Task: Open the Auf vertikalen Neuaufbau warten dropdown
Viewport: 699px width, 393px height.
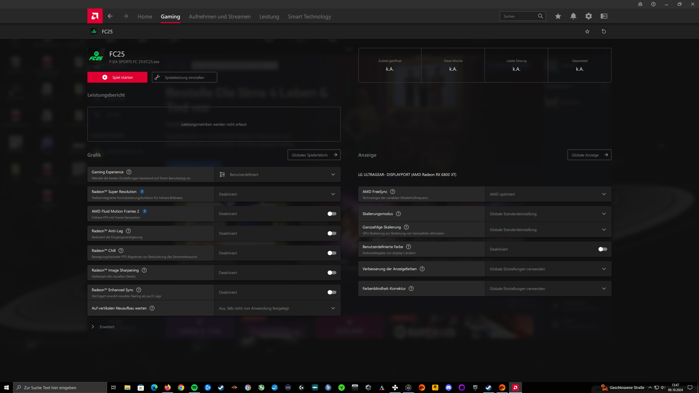Action: tap(277, 308)
